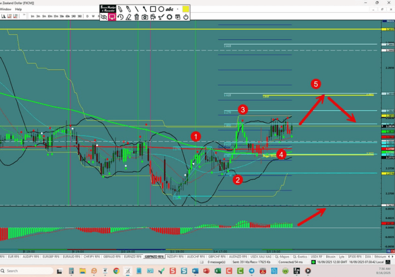Toggle the crossed-eye hide annotations icon
Image resolution: width=395 pixels, height=277 pixels.
[104, 17]
